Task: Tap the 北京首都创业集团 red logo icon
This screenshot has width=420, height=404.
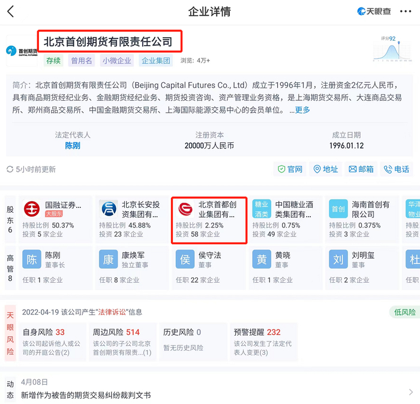Action: (185, 209)
